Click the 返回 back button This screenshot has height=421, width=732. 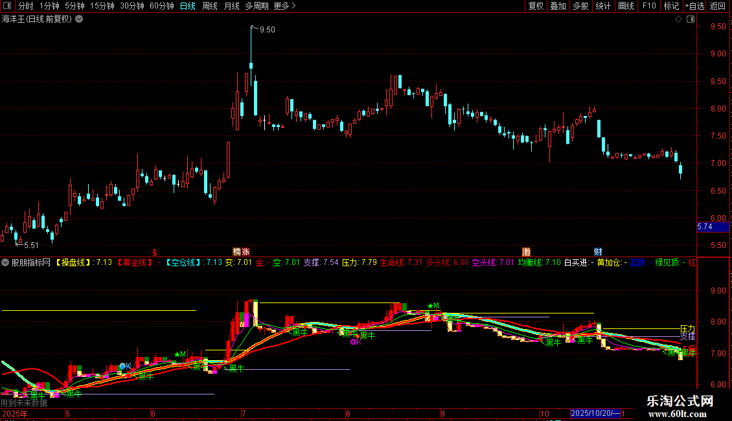pos(718,6)
